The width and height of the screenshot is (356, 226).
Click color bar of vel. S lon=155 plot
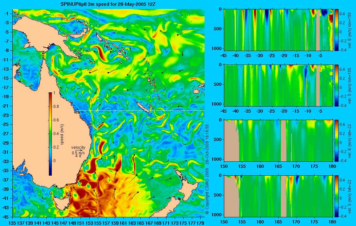[337, 85]
